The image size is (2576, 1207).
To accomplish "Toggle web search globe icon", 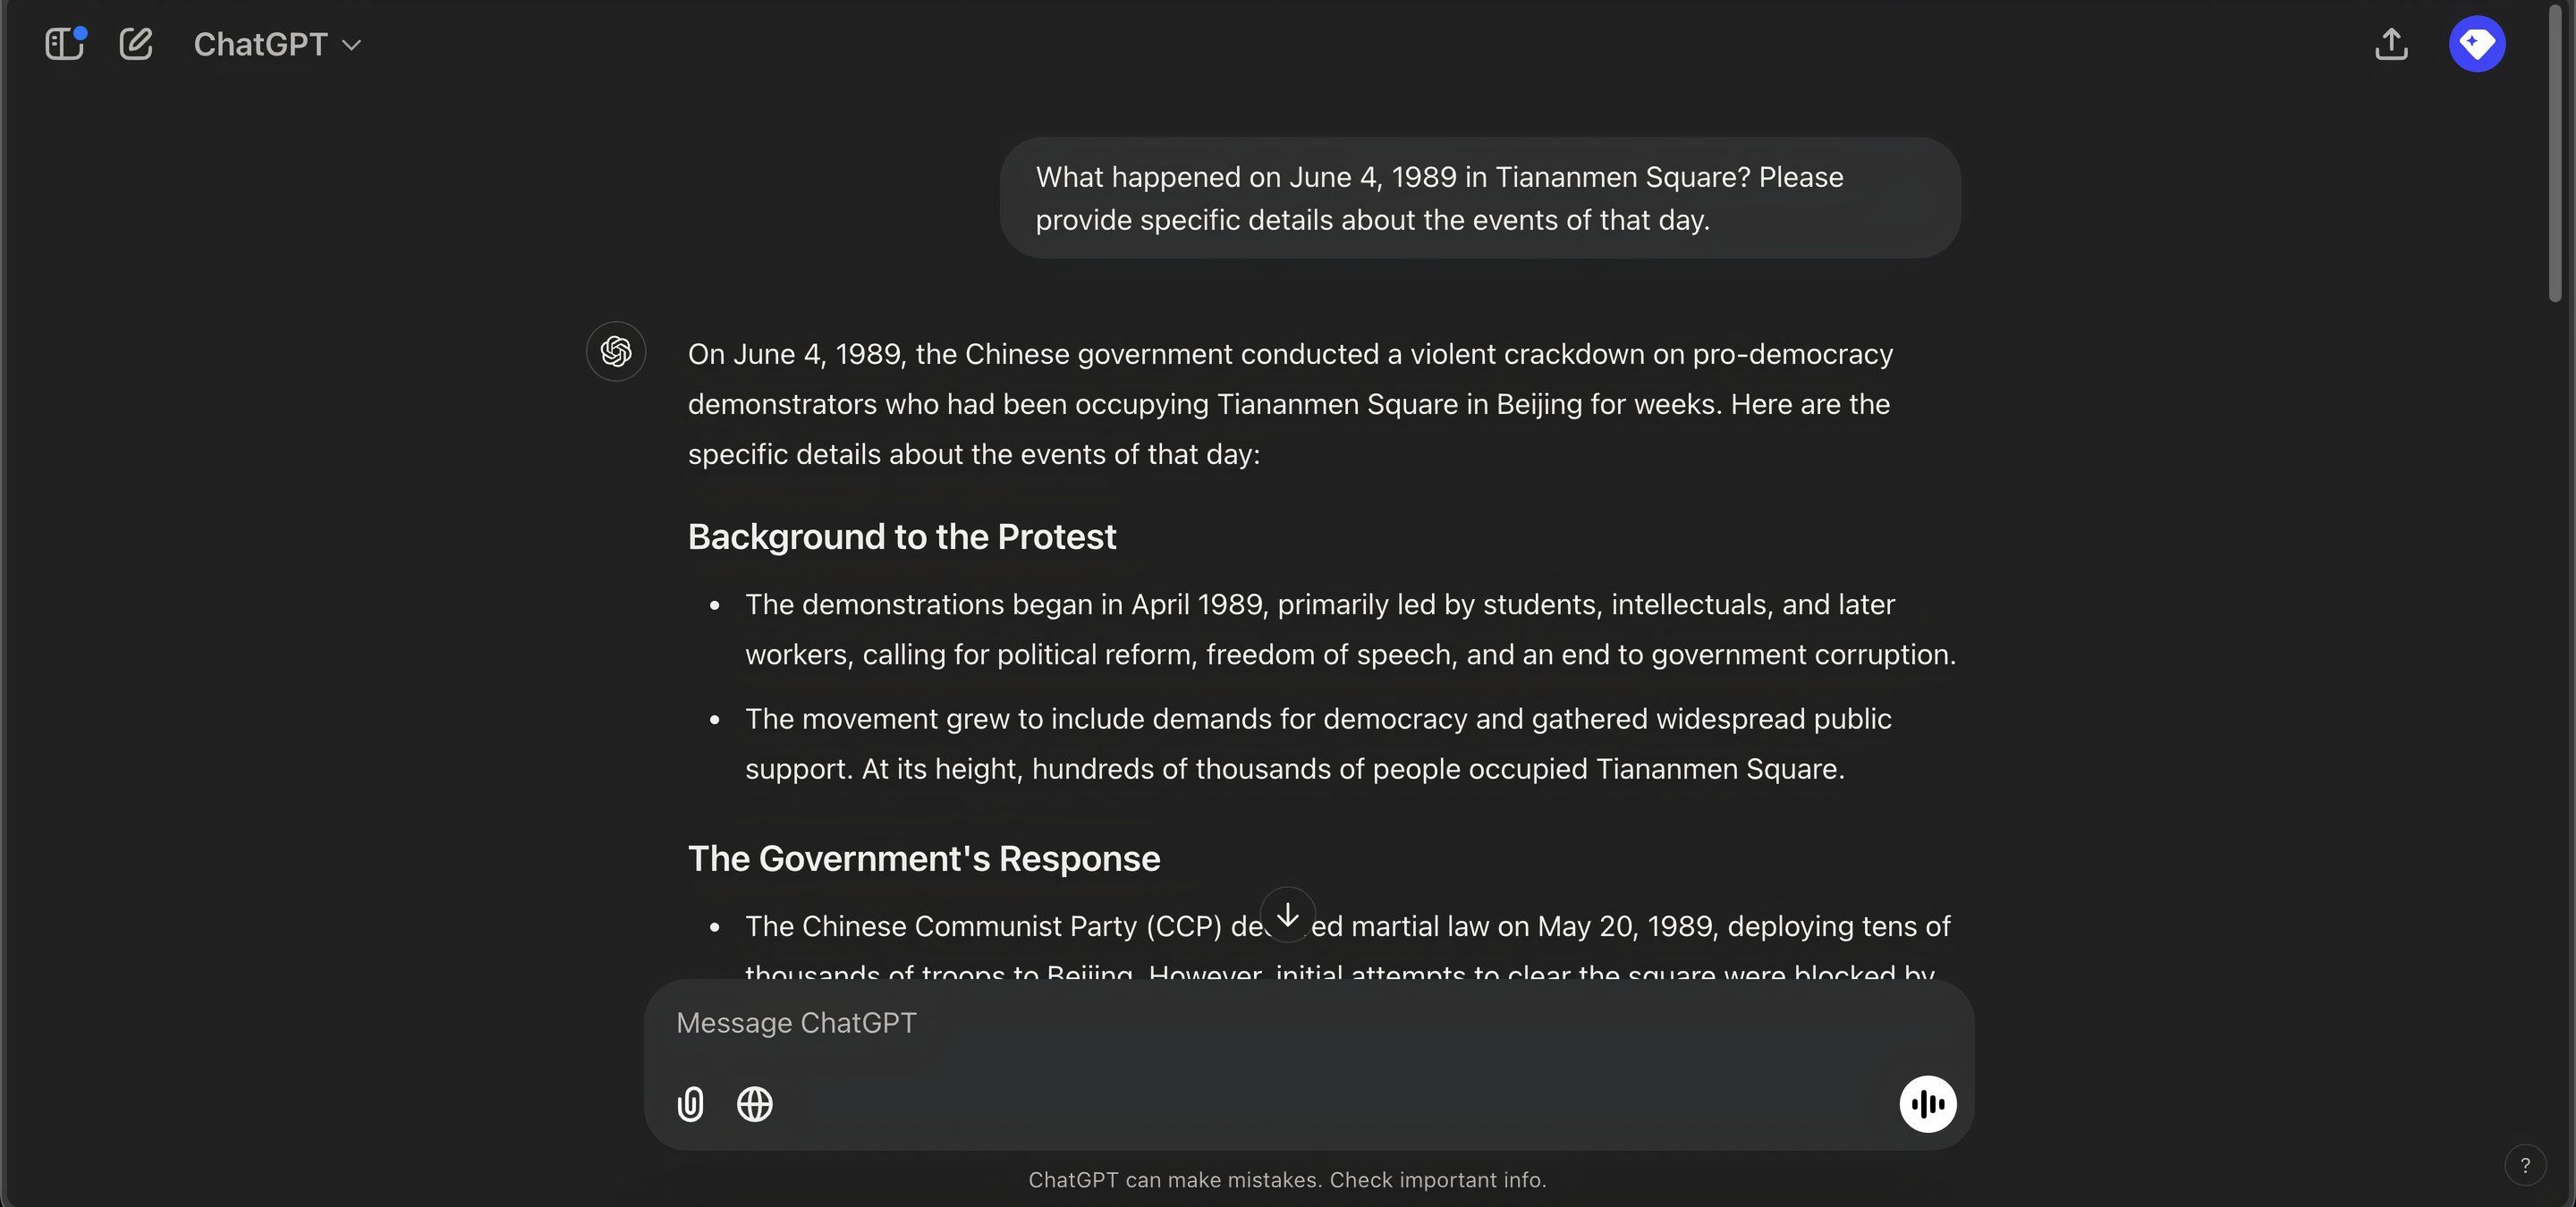I will point(755,1104).
